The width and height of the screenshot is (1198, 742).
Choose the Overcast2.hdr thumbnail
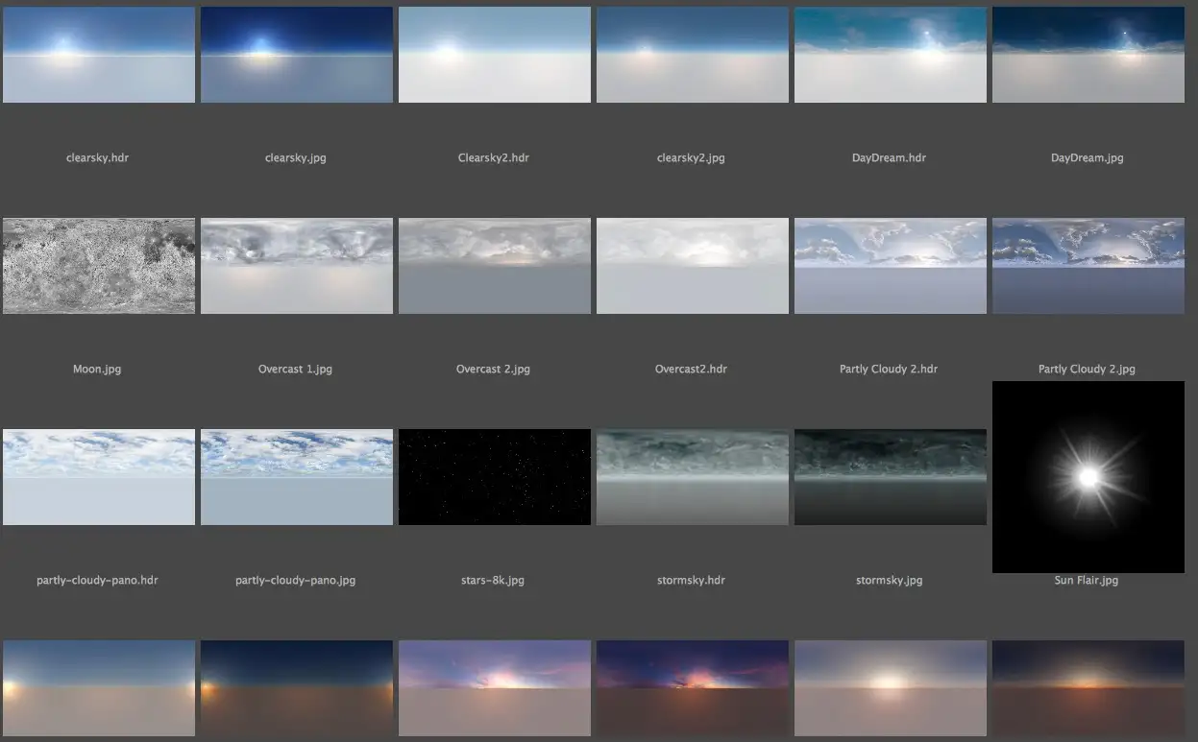coord(693,266)
